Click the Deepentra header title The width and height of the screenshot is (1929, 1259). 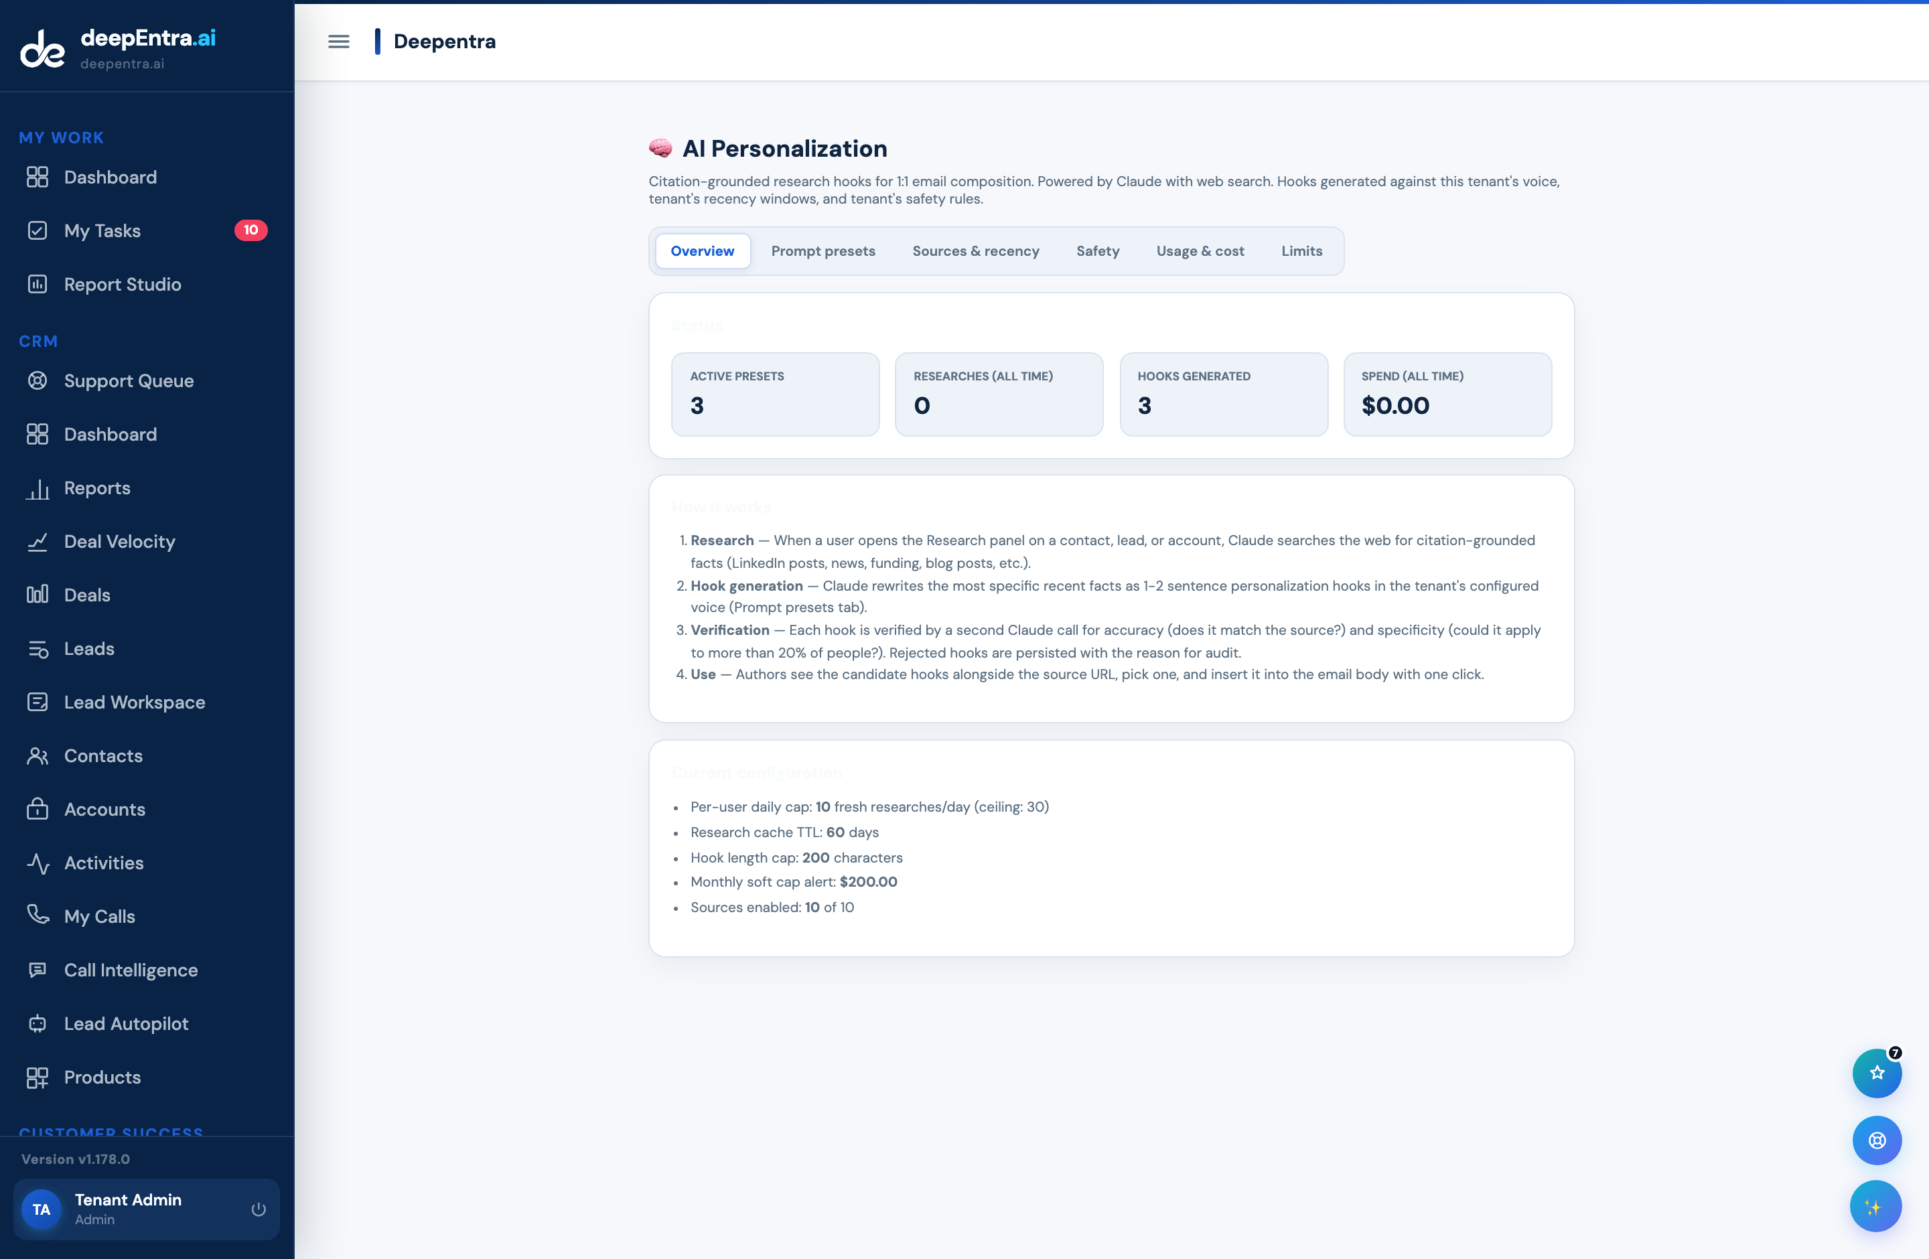tap(444, 42)
